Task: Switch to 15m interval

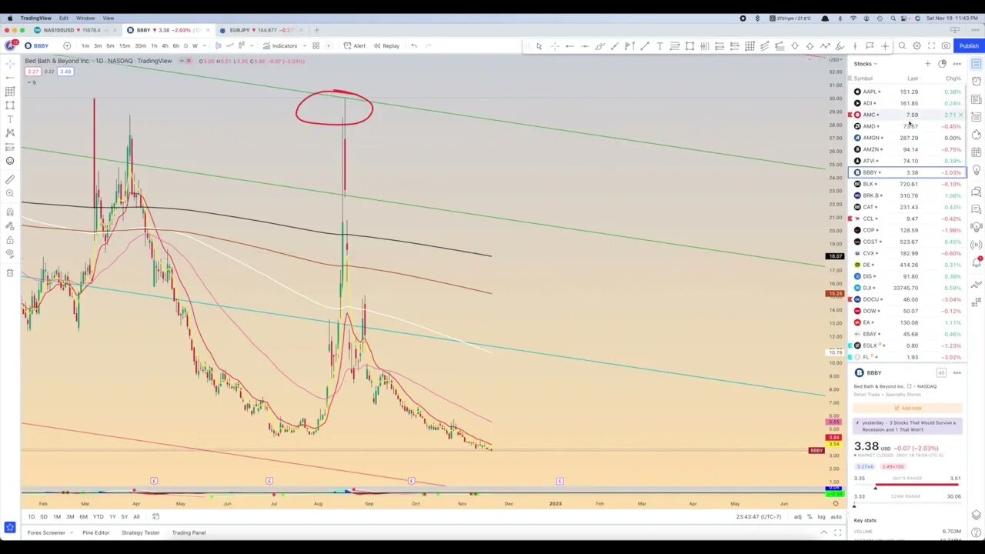Action: click(x=125, y=46)
